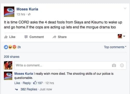
Task: Click Reply under the Moses Kuria comment
Action: pos(27,83)
